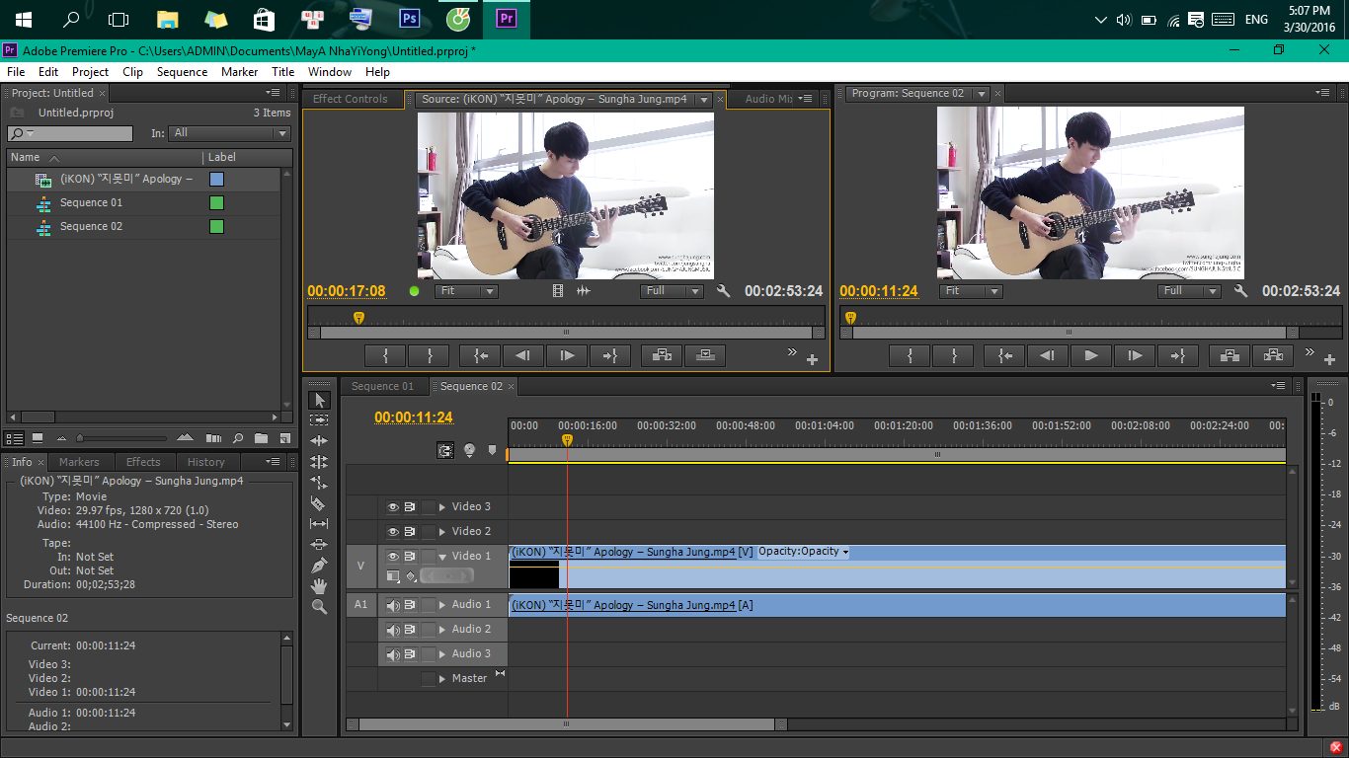The image size is (1349, 758).
Task: Mute the Audio 2 track speaker
Action: tap(393, 630)
